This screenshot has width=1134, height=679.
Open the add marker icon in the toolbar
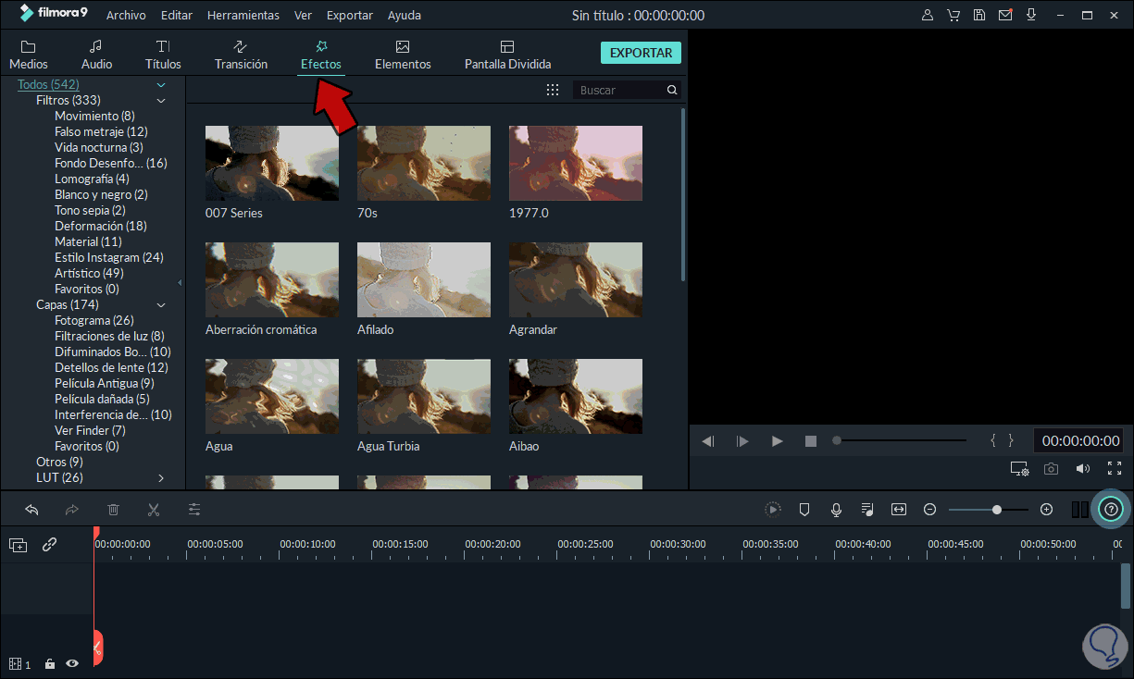pyautogui.click(x=804, y=509)
